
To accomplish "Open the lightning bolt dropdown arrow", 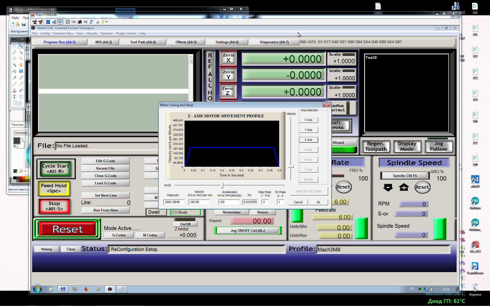I will [107, 22].
